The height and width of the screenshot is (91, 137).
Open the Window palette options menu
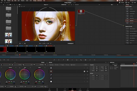coord(108,62)
